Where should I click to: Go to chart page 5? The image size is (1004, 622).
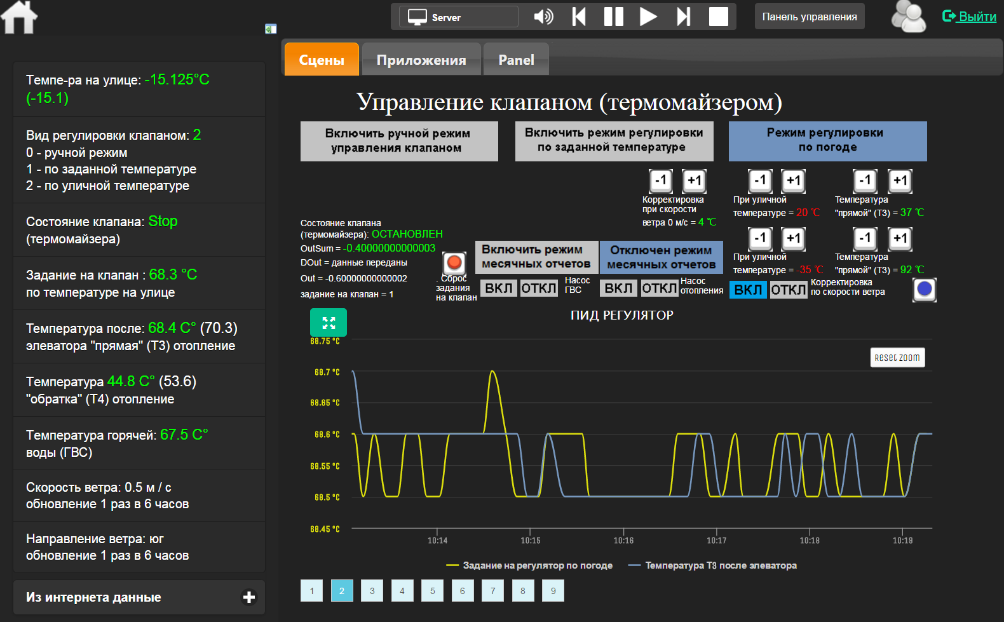point(432,591)
